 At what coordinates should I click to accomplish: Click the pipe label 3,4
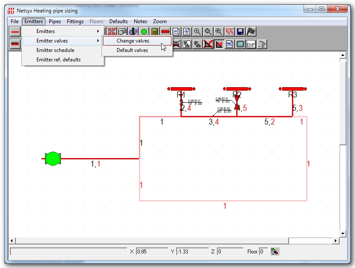(214, 122)
